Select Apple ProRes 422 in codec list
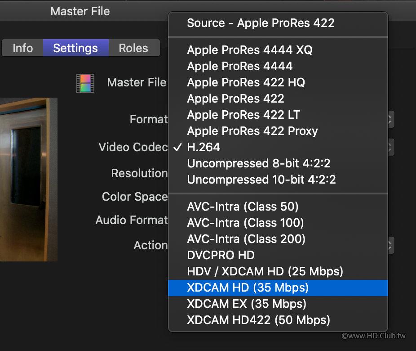The image size is (416, 351). point(278,99)
